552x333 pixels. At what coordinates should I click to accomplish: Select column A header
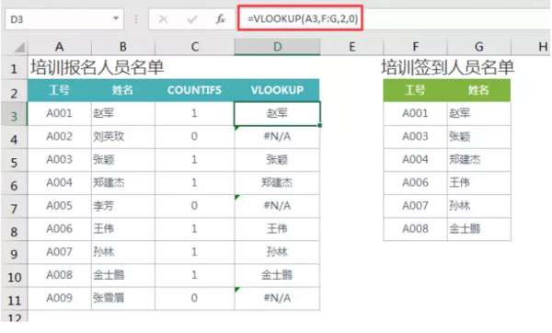60,47
